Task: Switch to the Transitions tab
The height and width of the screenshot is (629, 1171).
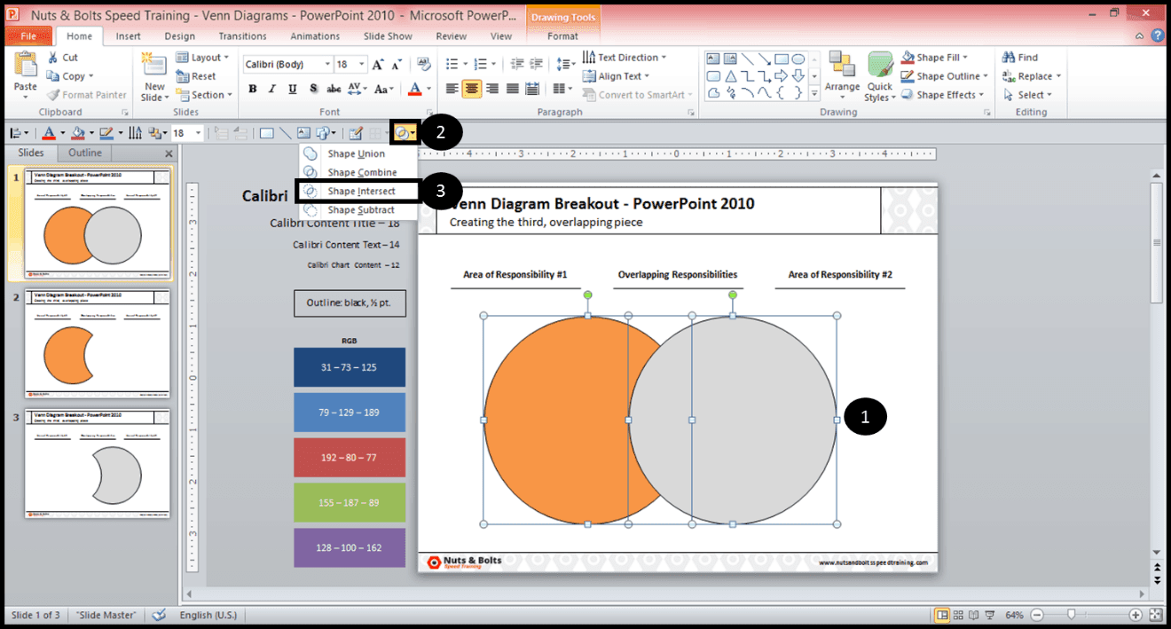Action: [x=242, y=36]
